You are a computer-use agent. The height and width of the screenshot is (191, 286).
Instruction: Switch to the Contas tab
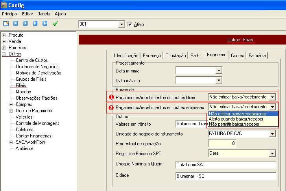pyautogui.click(x=238, y=55)
